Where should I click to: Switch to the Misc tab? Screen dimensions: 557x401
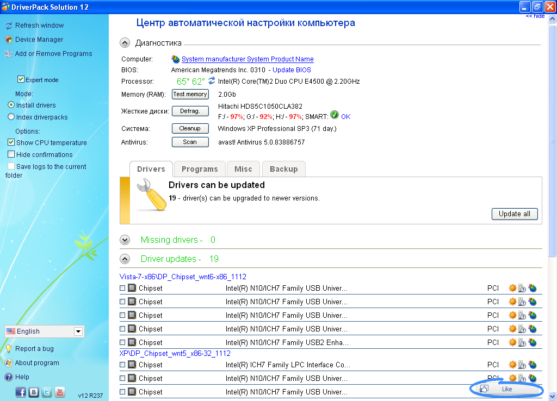pyautogui.click(x=243, y=169)
